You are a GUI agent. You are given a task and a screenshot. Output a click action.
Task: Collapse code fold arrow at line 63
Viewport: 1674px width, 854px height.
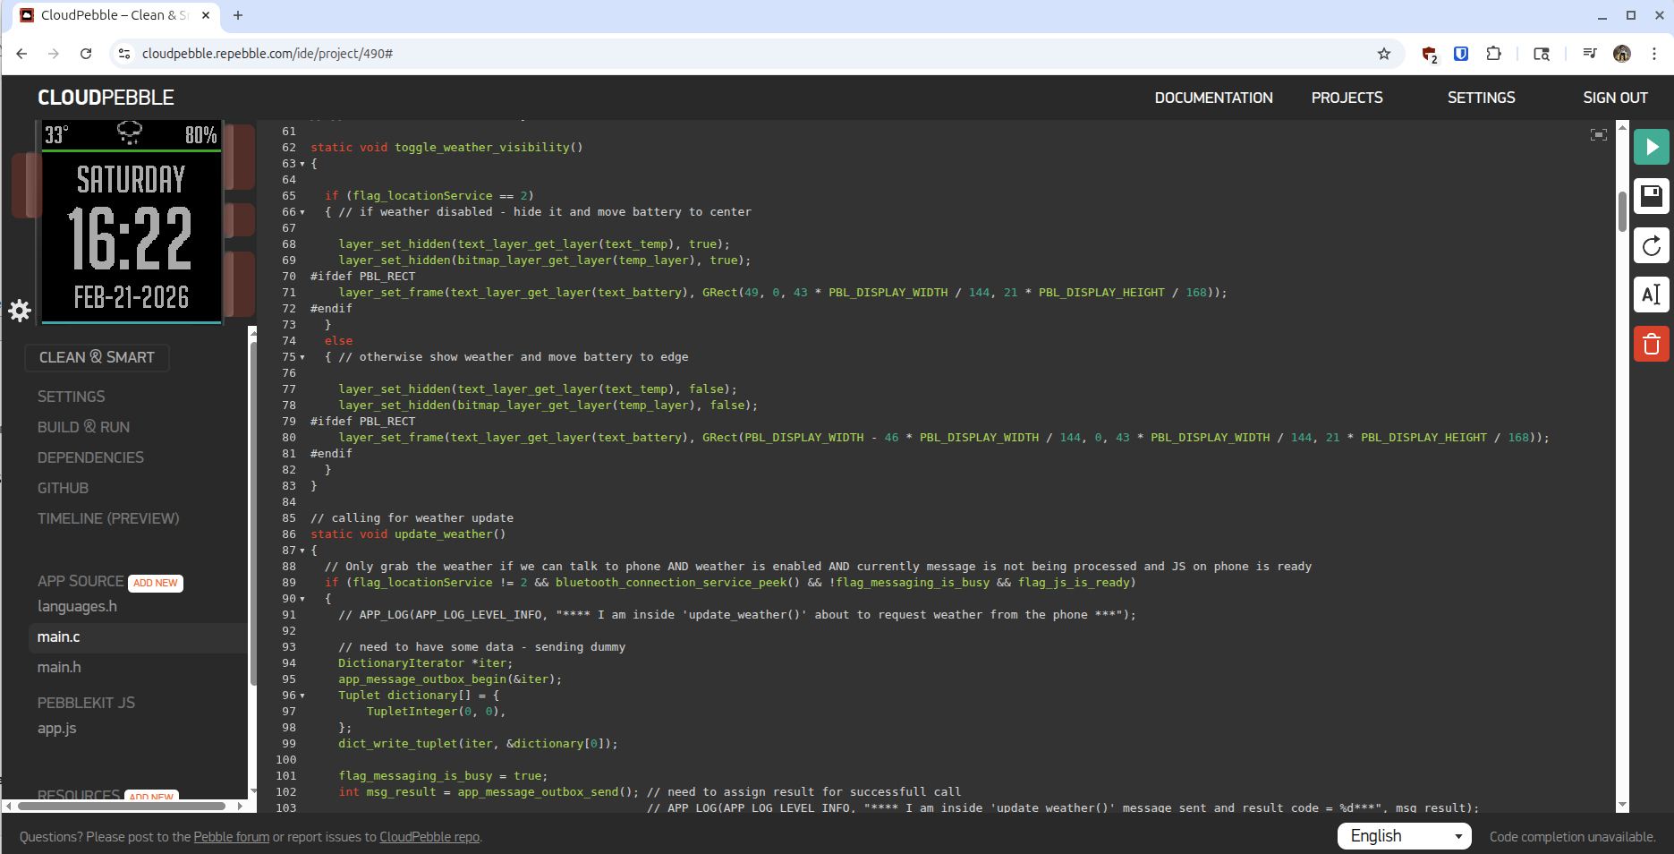pyautogui.click(x=302, y=164)
